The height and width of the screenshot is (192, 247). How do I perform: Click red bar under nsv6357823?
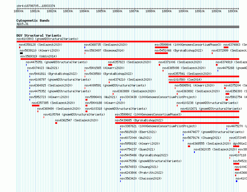[110, 65]
